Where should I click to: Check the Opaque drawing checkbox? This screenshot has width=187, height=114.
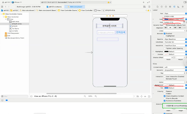pyautogui.click(x=165, y=91)
